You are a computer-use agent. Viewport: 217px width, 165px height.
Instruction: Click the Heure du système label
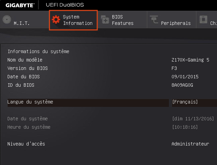tap(29, 127)
